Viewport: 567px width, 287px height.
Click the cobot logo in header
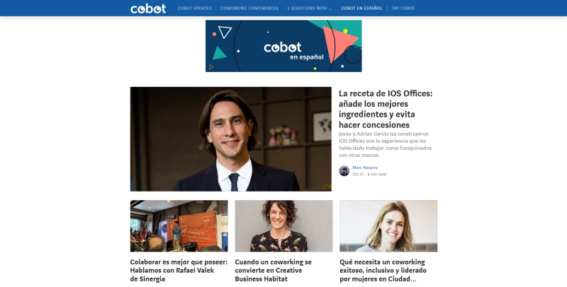pyautogui.click(x=148, y=8)
